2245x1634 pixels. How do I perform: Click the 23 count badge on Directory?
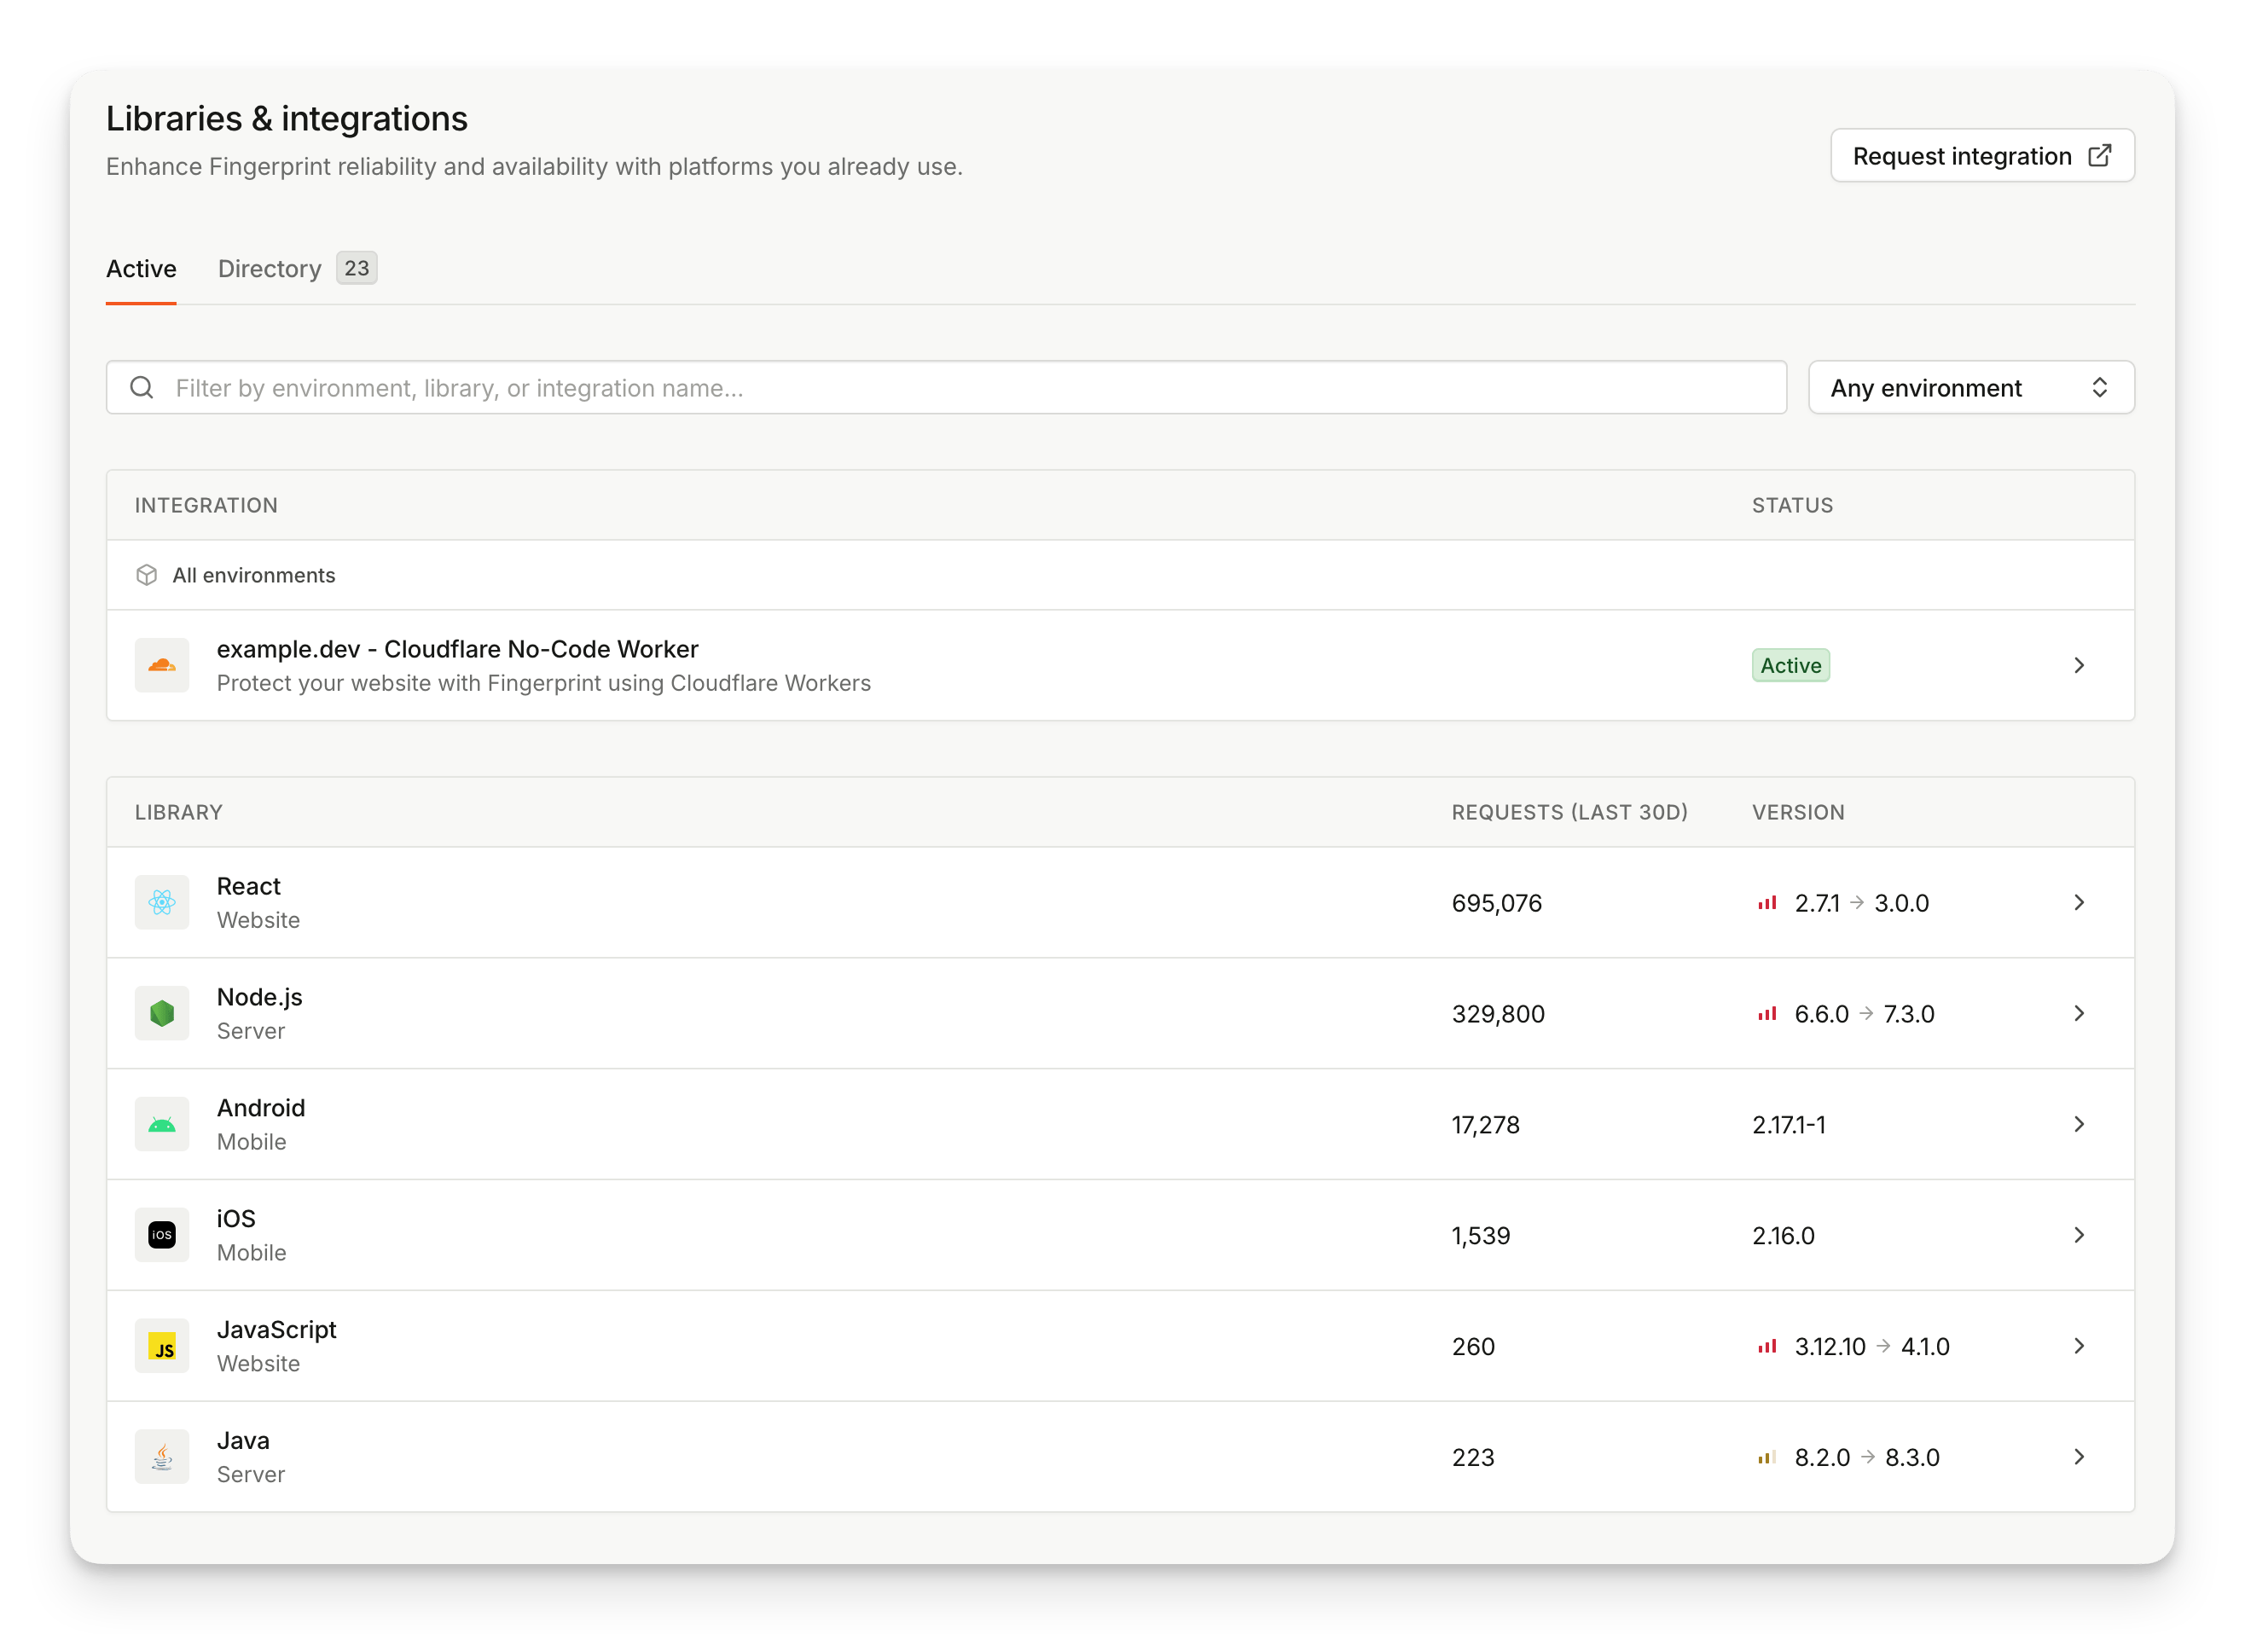[x=357, y=268]
